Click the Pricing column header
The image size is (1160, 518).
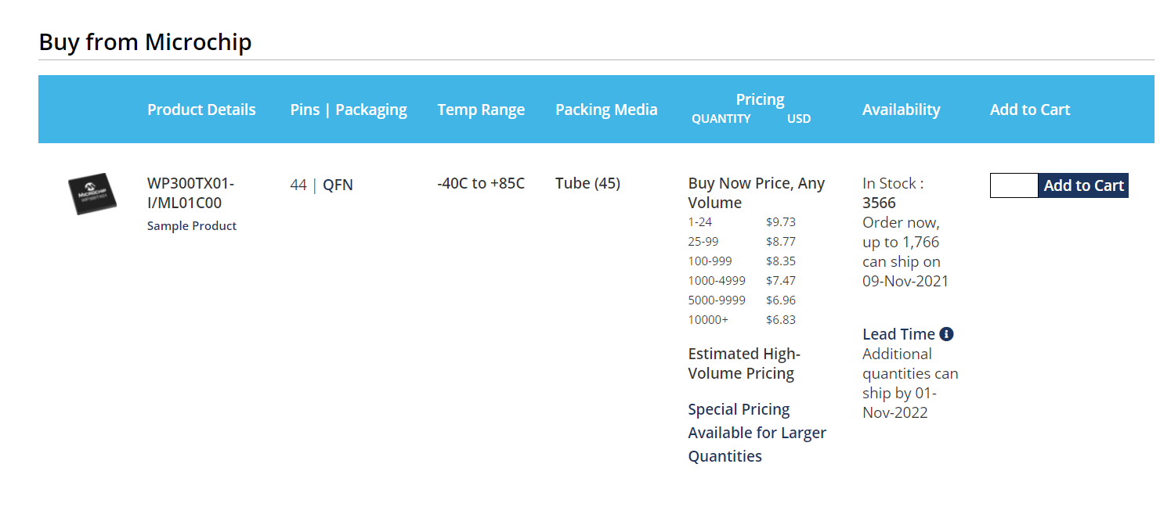pos(760,99)
